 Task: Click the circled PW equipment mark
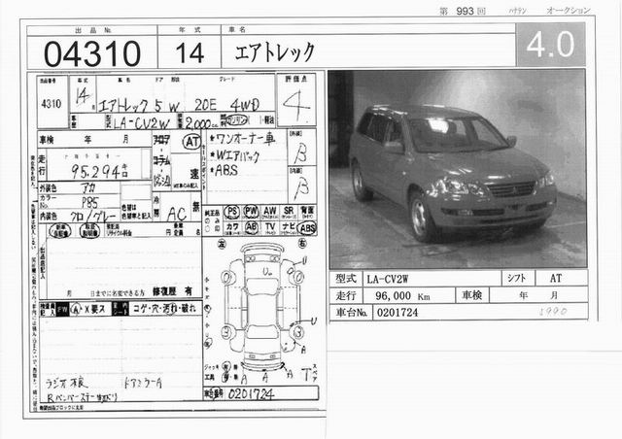click(251, 210)
